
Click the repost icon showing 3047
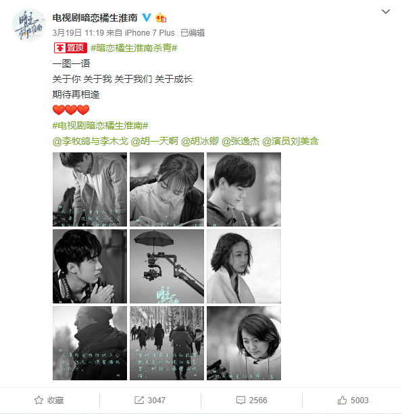(139, 401)
